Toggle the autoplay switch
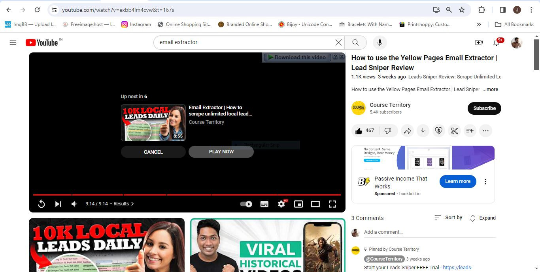Screen dimensions: 540x272 tap(246, 204)
